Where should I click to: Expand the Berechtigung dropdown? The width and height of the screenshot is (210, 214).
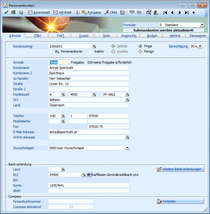200,46
